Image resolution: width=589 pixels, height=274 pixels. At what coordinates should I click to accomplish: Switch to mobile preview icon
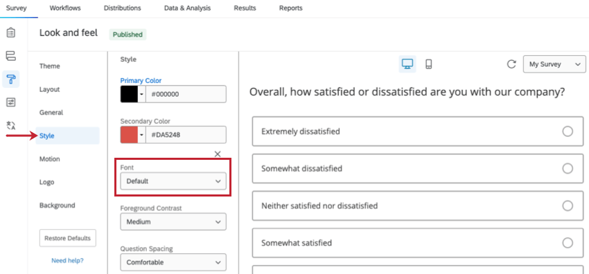(429, 64)
